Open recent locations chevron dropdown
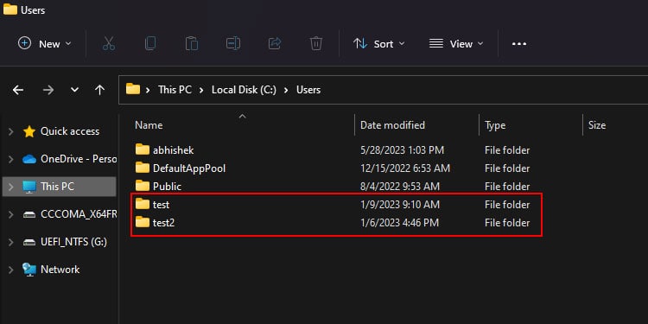 pyautogui.click(x=74, y=90)
